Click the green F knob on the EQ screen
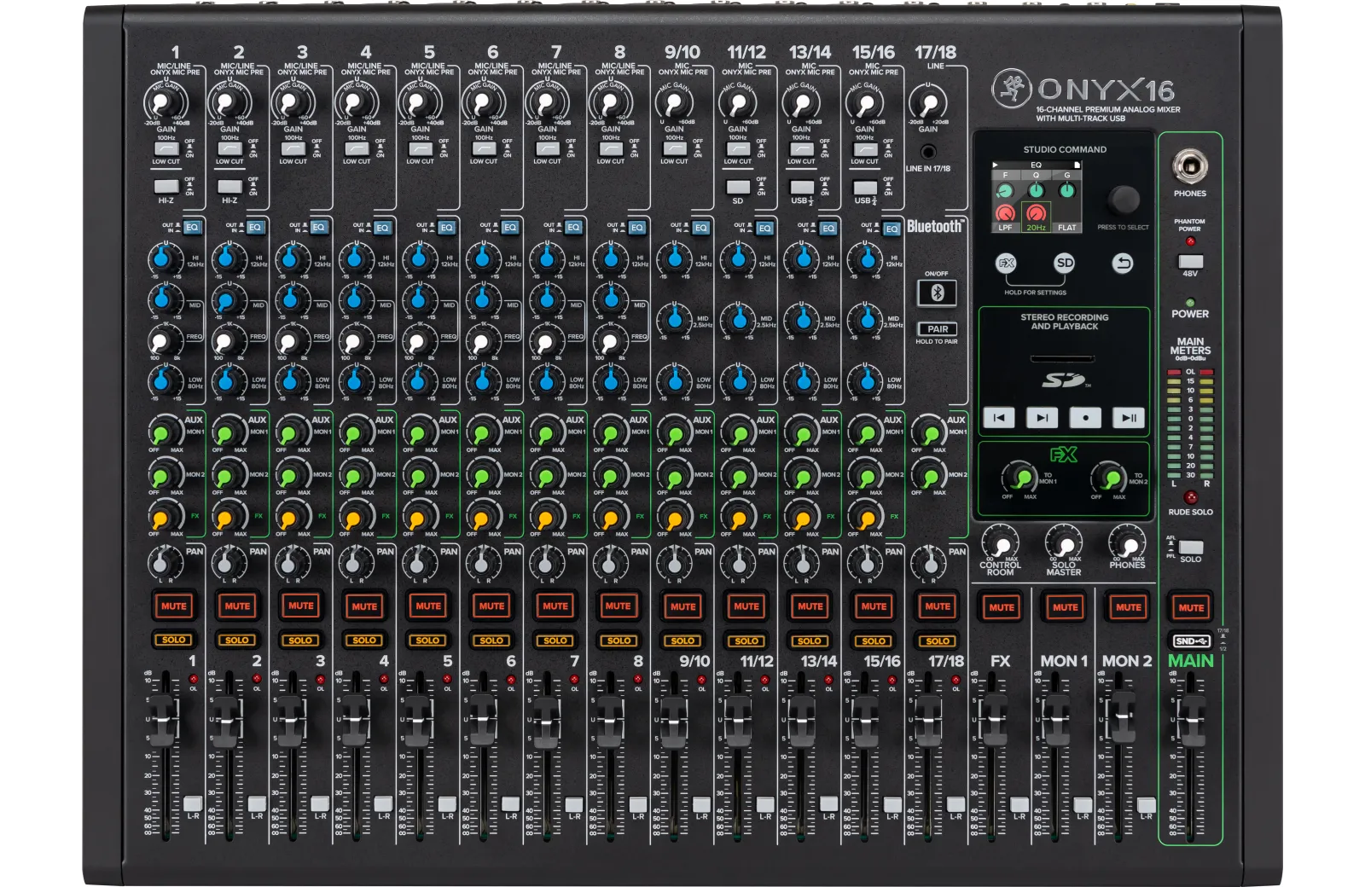Screen dimensions: 1365x887 coord(1005,191)
